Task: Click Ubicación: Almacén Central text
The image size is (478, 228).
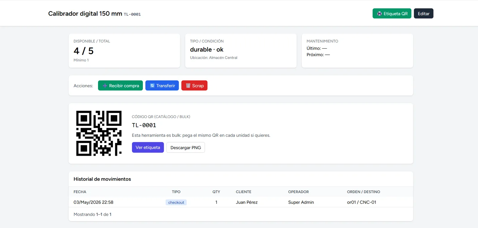Action: tap(214, 58)
